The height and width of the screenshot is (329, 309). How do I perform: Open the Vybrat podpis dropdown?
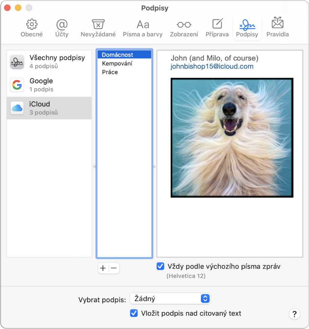[x=170, y=299]
